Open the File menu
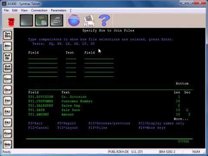This screenshot has height=156, width=208. tap(6, 10)
